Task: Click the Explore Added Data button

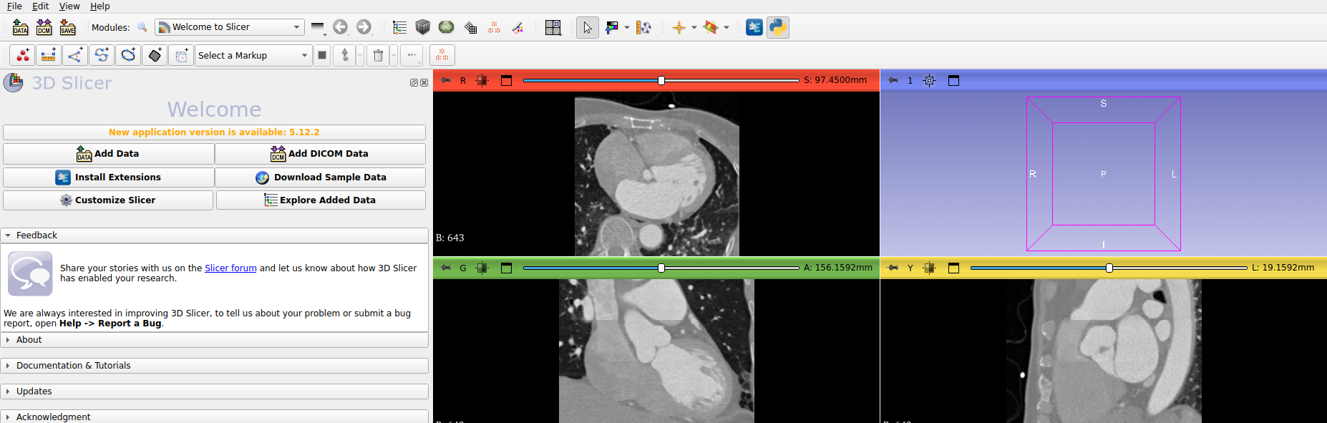Action: click(321, 200)
